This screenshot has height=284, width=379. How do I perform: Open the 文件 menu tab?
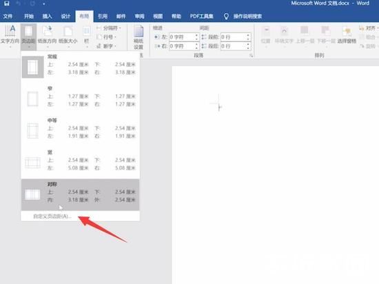[8, 16]
